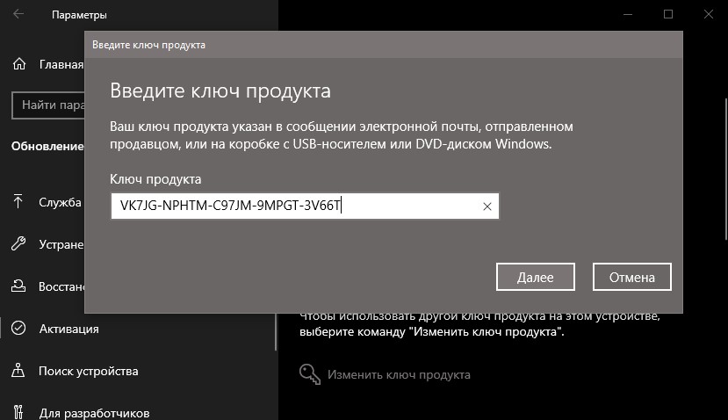Click the Отмена button
Screen dimensions: 728x420
coord(632,277)
